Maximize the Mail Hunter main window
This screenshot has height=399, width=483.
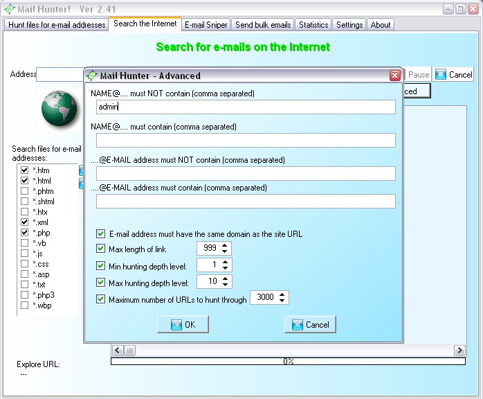point(461,9)
